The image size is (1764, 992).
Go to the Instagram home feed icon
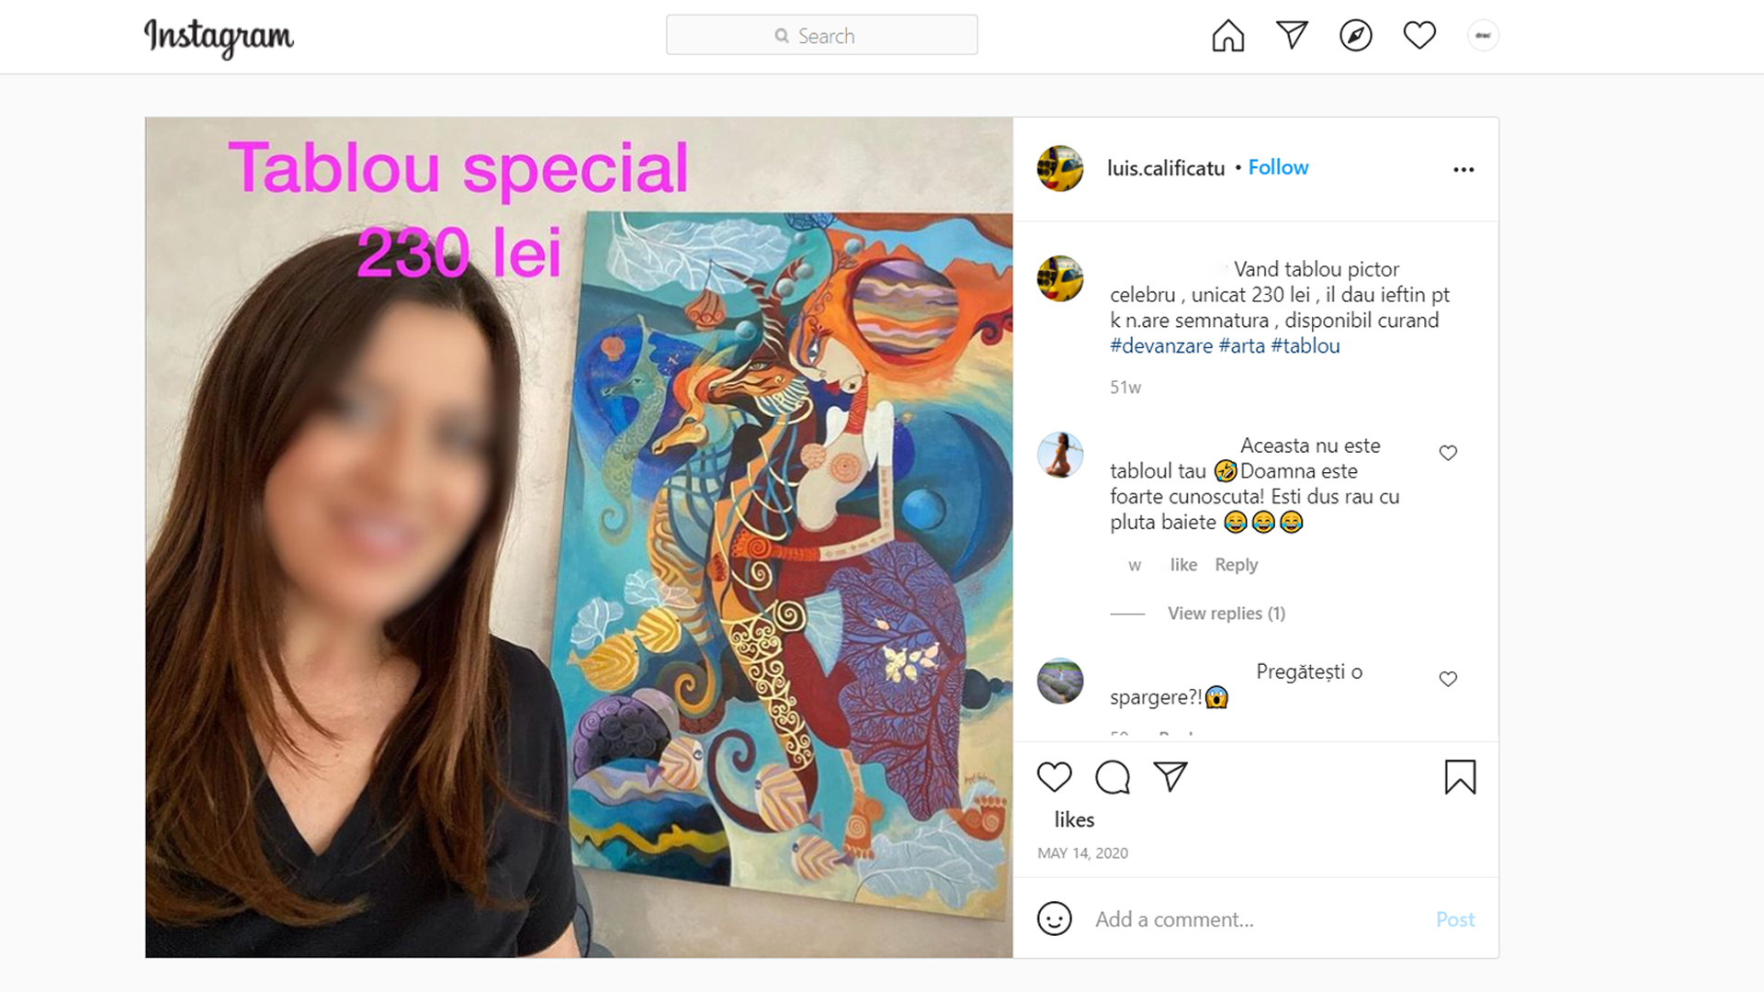[1227, 36]
